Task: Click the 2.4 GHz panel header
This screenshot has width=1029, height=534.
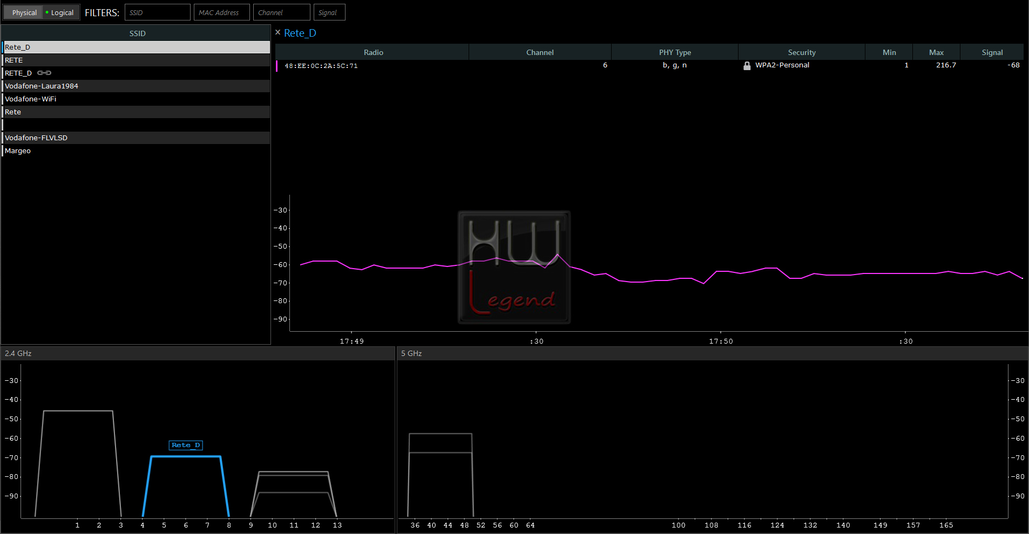Action: 198,353
